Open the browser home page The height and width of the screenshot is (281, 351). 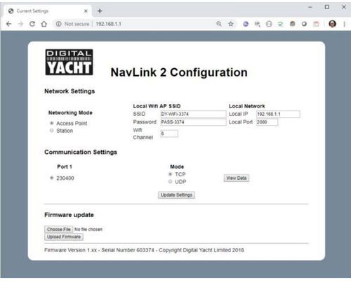(x=44, y=24)
